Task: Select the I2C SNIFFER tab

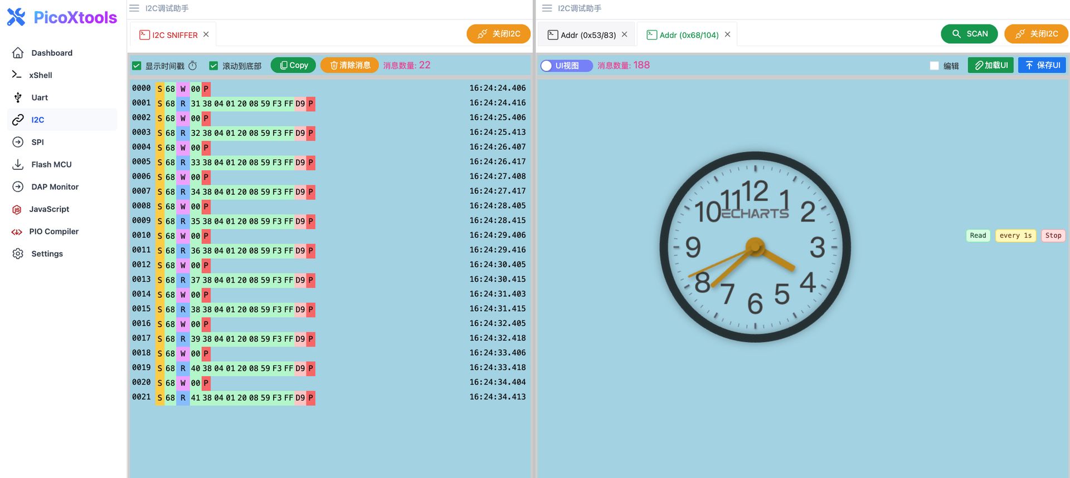Action: [174, 35]
